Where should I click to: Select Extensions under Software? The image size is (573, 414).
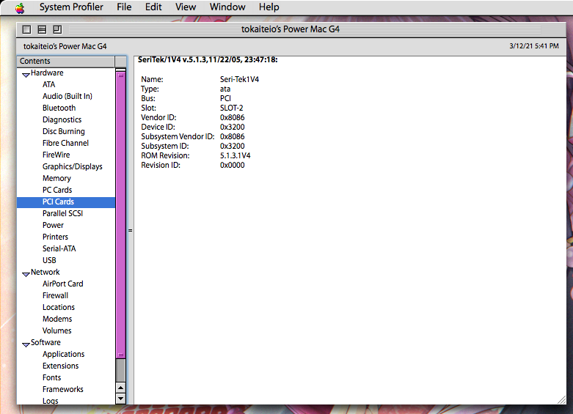coord(60,366)
